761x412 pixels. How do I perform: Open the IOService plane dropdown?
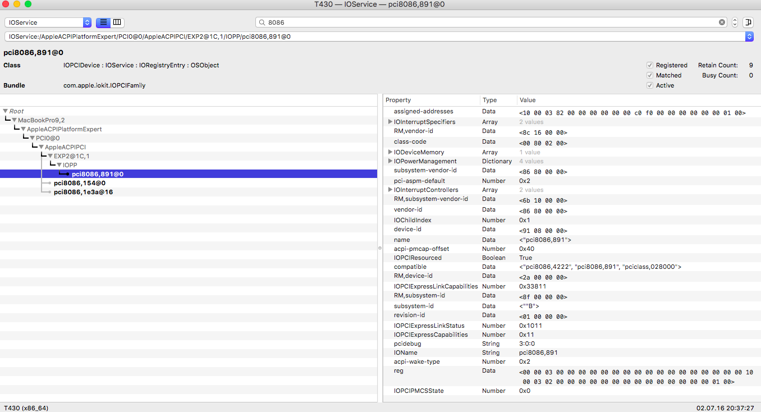48,22
